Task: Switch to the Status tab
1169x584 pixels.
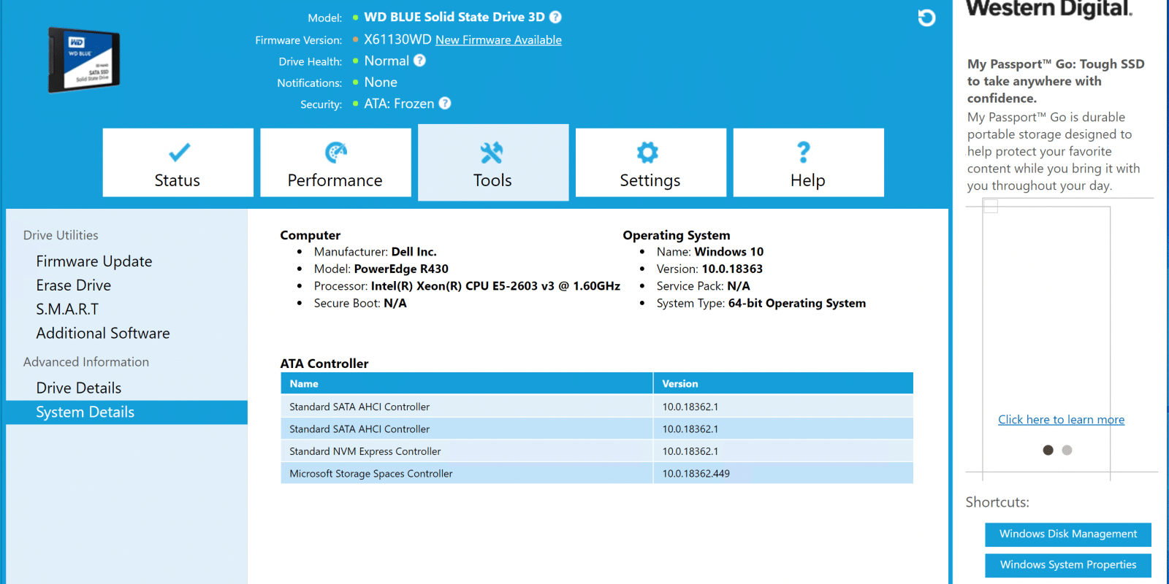Action: click(178, 162)
